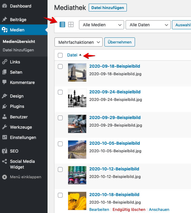This screenshot has height=213, width=191.
Task: Open Beiträge menu item
Action: [24, 20]
